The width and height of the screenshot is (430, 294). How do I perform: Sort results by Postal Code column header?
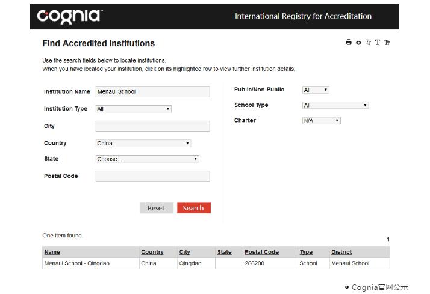(261, 252)
